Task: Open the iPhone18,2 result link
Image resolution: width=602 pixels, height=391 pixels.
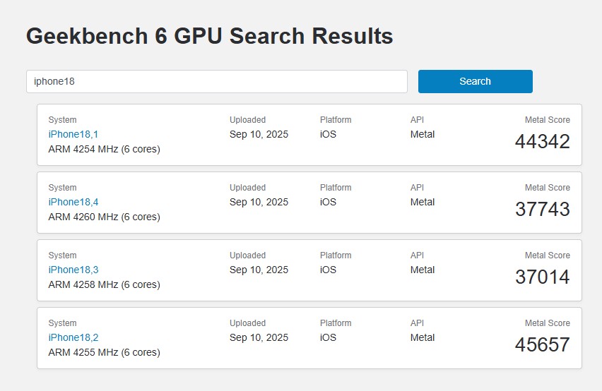Action: [73, 337]
